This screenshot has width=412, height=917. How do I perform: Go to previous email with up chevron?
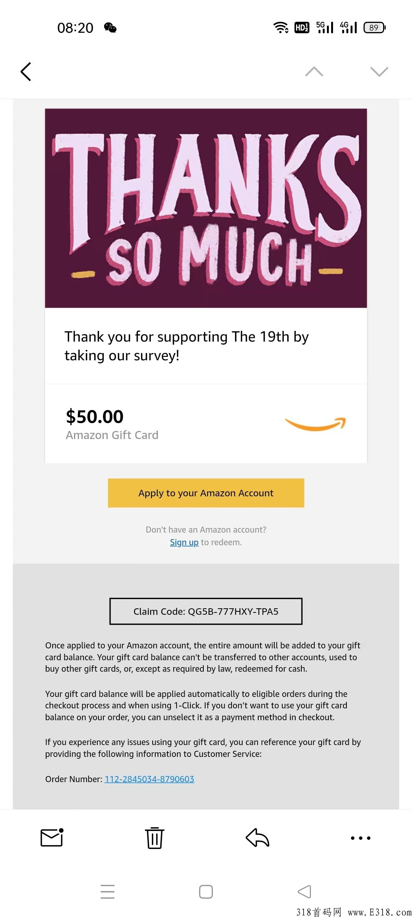tap(314, 71)
